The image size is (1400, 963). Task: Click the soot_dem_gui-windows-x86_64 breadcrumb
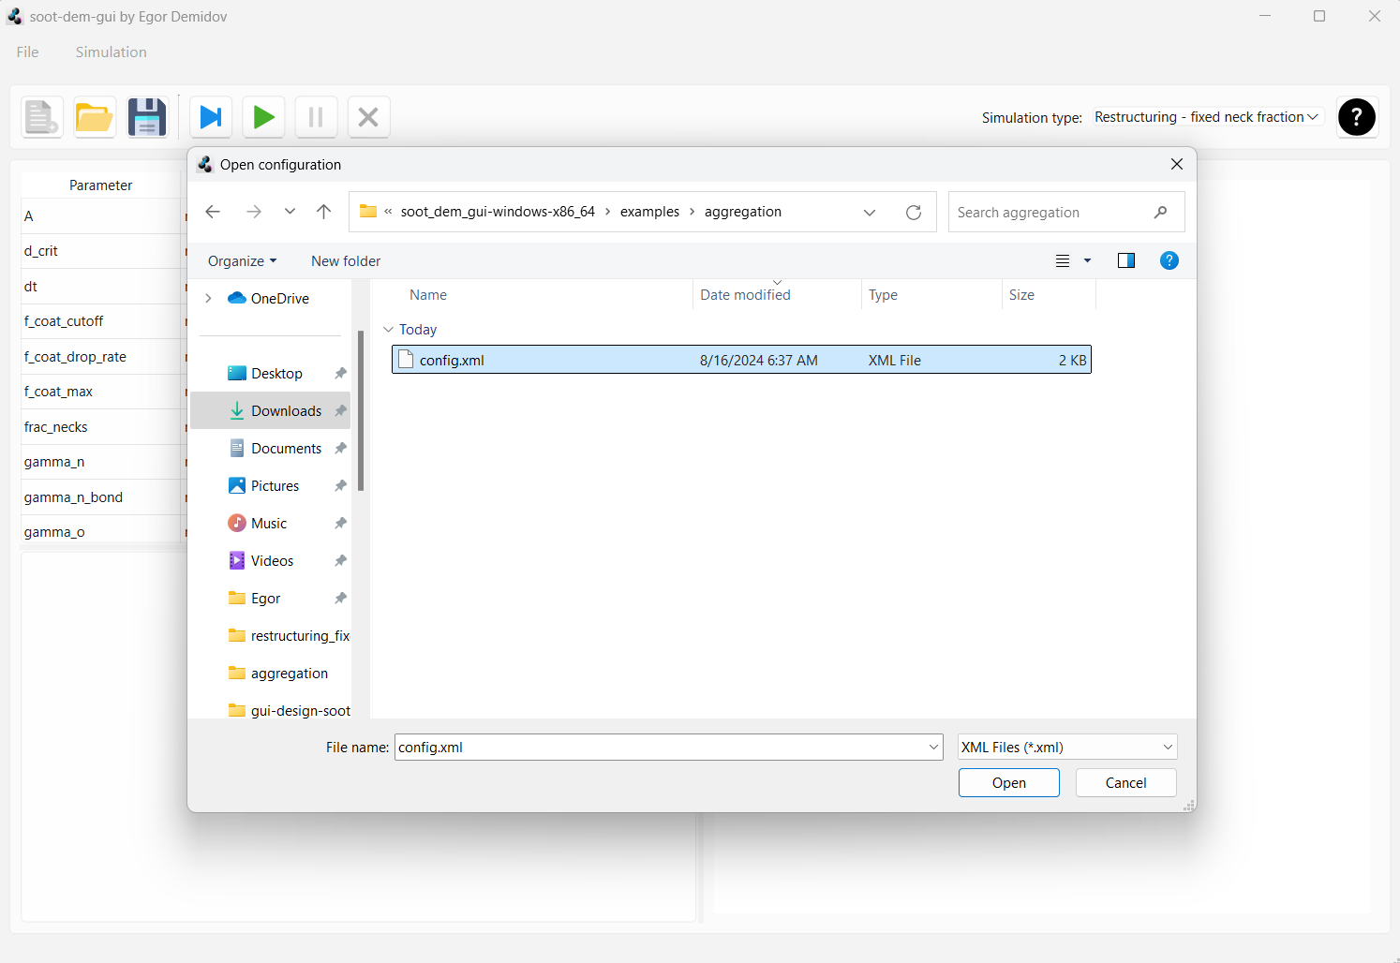498,212
